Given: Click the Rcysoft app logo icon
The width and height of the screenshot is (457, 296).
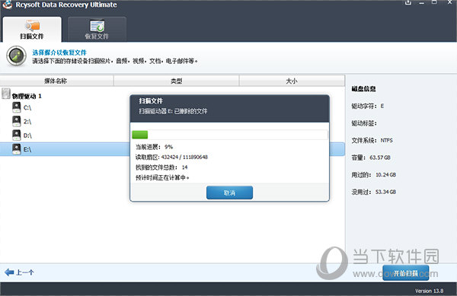Looking at the screenshot, I should [7, 5].
